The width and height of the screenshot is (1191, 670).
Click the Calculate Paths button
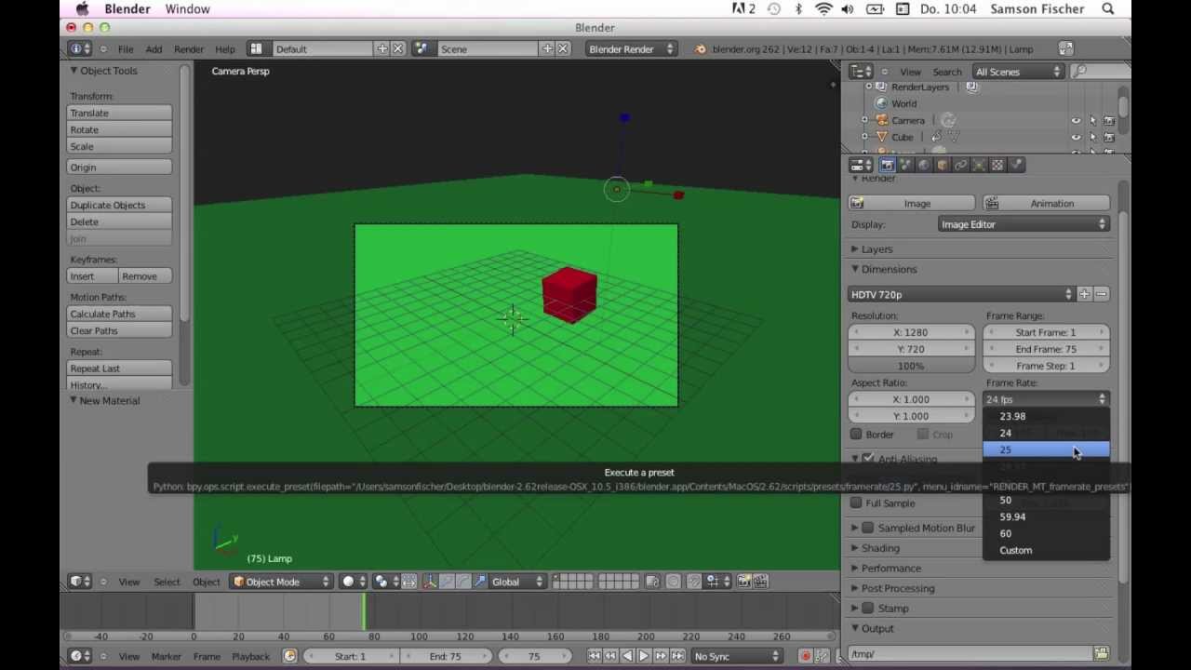point(119,315)
